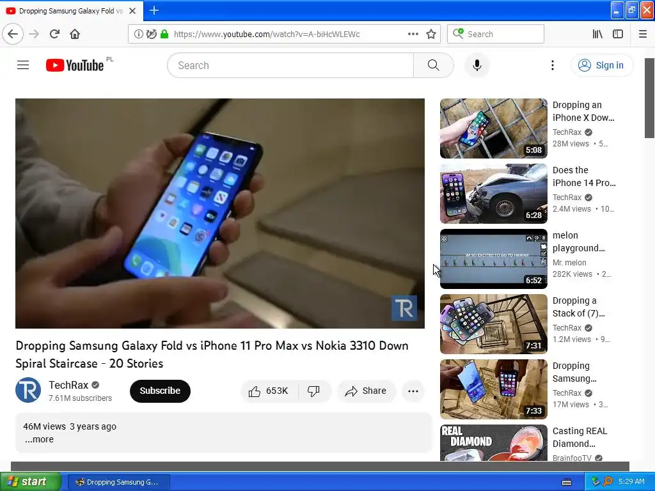The height and width of the screenshot is (491, 655).
Task: Toggle Firefox sidebar view
Action: coord(618,34)
